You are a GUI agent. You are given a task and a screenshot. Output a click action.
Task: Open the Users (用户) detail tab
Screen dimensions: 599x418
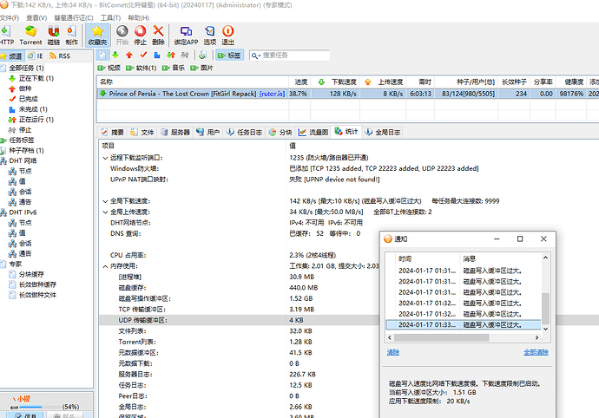click(207, 132)
